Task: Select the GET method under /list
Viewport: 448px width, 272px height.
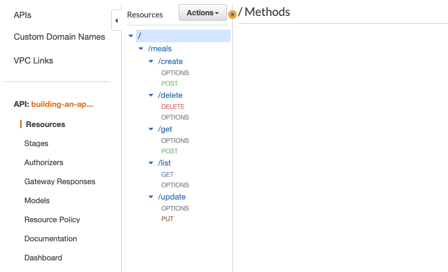Action: point(167,175)
